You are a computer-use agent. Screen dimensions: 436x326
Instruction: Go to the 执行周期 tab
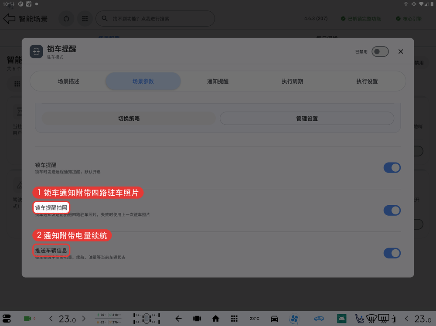[292, 81]
